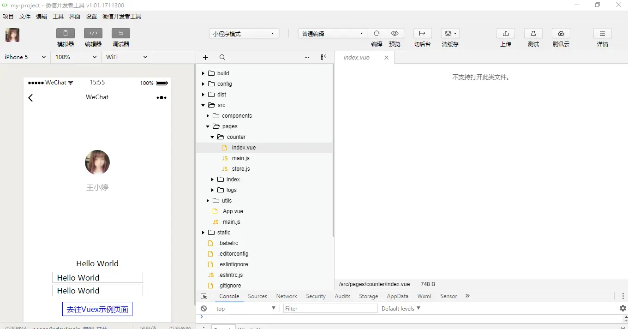
Task: Toggle the 编辑器 editor panel button
Action: [93, 33]
